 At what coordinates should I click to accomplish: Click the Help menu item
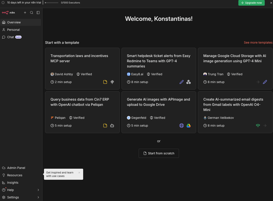[21, 190]
